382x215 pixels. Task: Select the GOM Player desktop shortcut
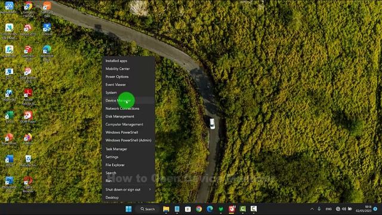coord(28,117)
